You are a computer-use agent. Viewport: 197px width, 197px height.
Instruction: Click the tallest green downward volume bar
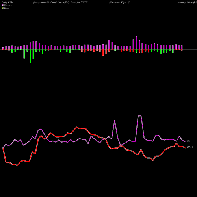coord(30,56)
